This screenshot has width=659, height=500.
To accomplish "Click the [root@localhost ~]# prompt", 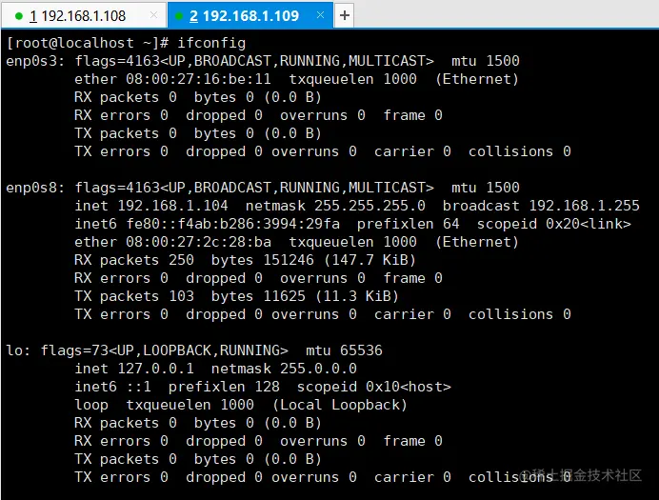I will (x=88, y=43).
